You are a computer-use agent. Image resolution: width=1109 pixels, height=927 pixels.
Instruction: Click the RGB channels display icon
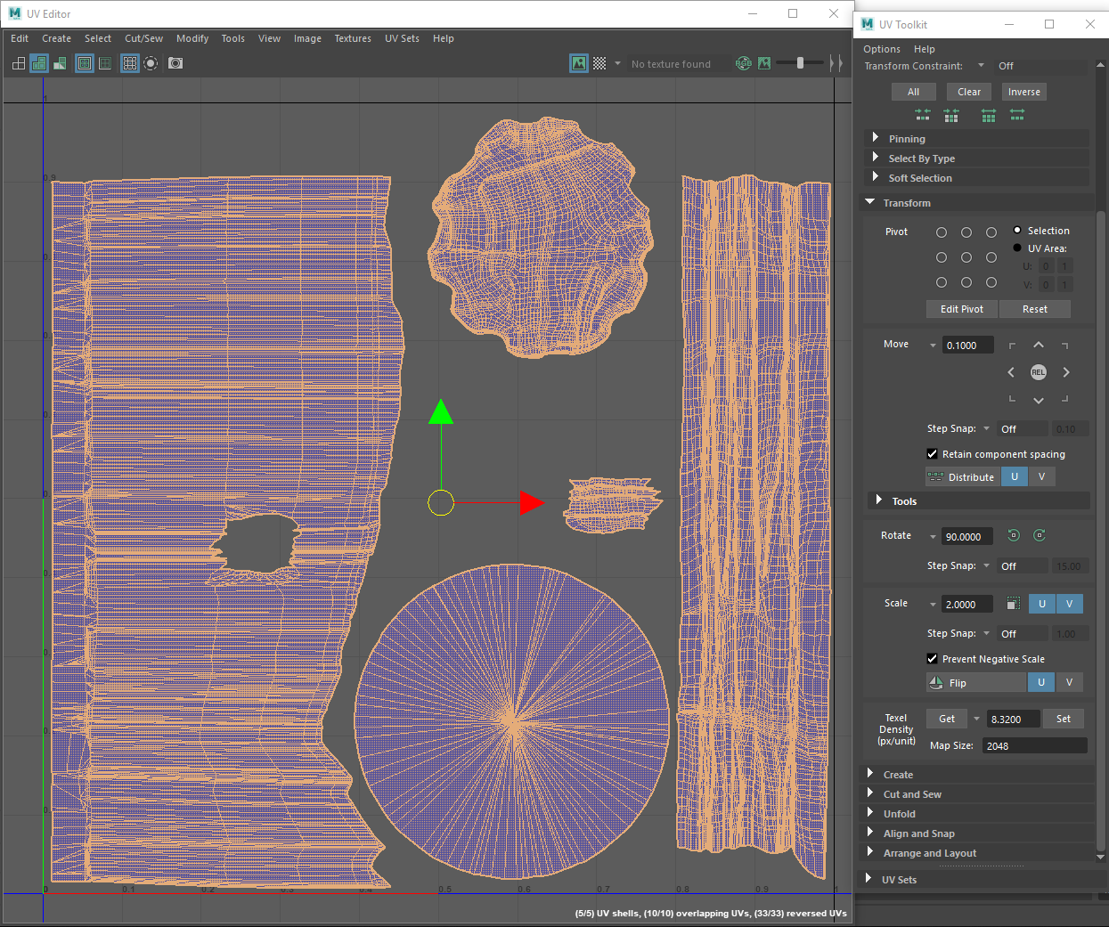pos(744,63)
